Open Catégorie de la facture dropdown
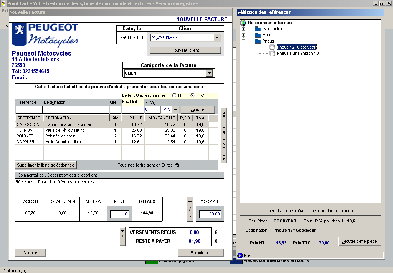This screenshot has width=393, height=273. click(209, 73)
